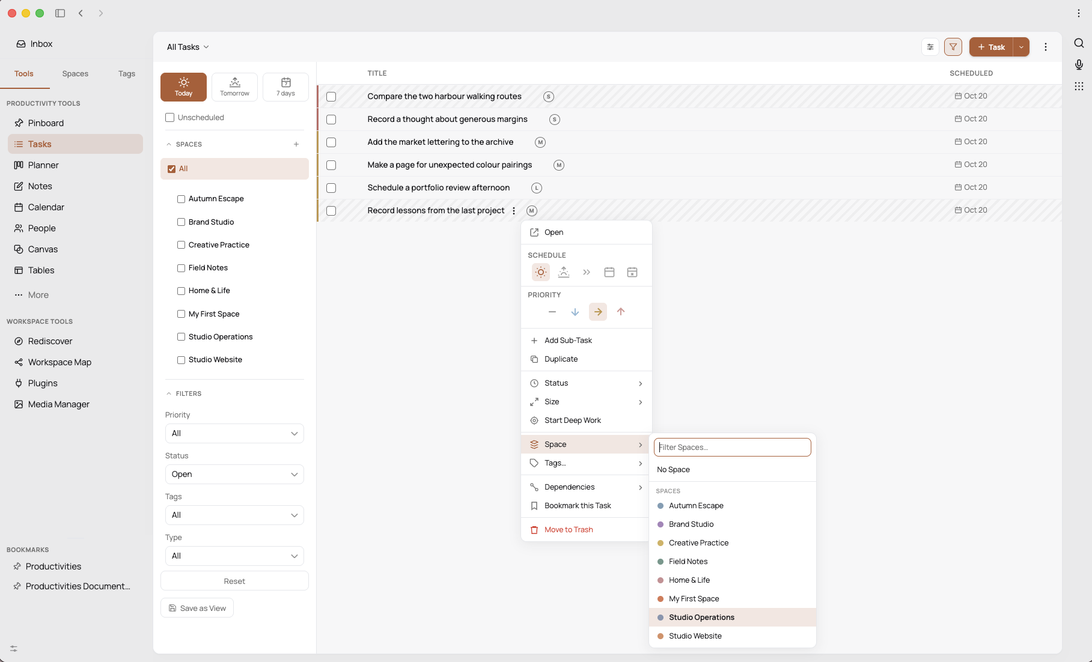Click the add space plus icon
The width and height of the screenshot is (1092, 662).
pyautogui.click(x=296, y=144)
